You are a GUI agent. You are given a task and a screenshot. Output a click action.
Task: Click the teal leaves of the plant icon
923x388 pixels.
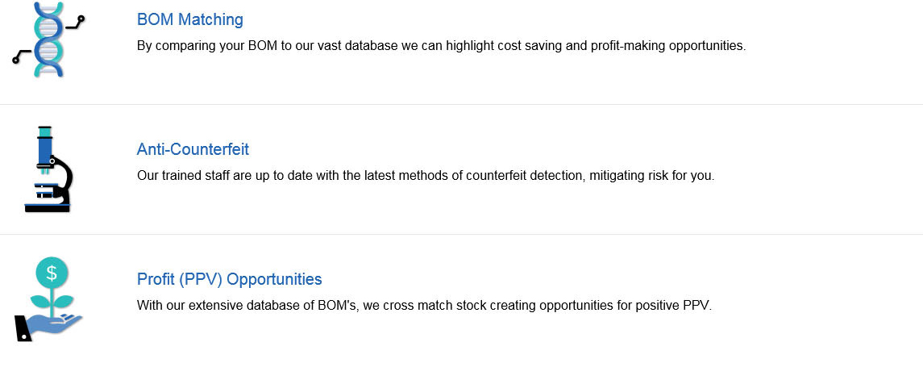click(x=52, y=302)
